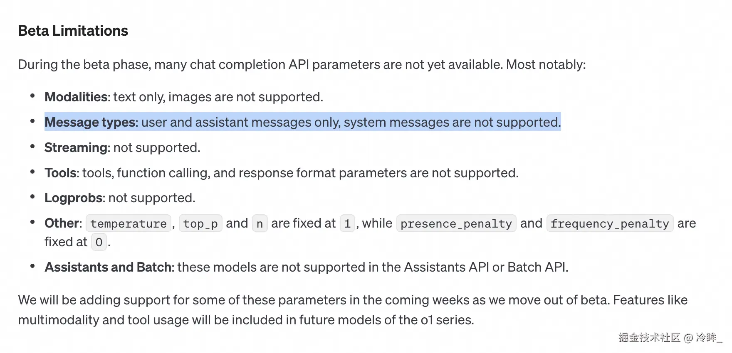Click the presence_penalty code tag
Image resolution: width=732 pixels, height=353 pixels.
pyautogui.click(x=456, y=223)
